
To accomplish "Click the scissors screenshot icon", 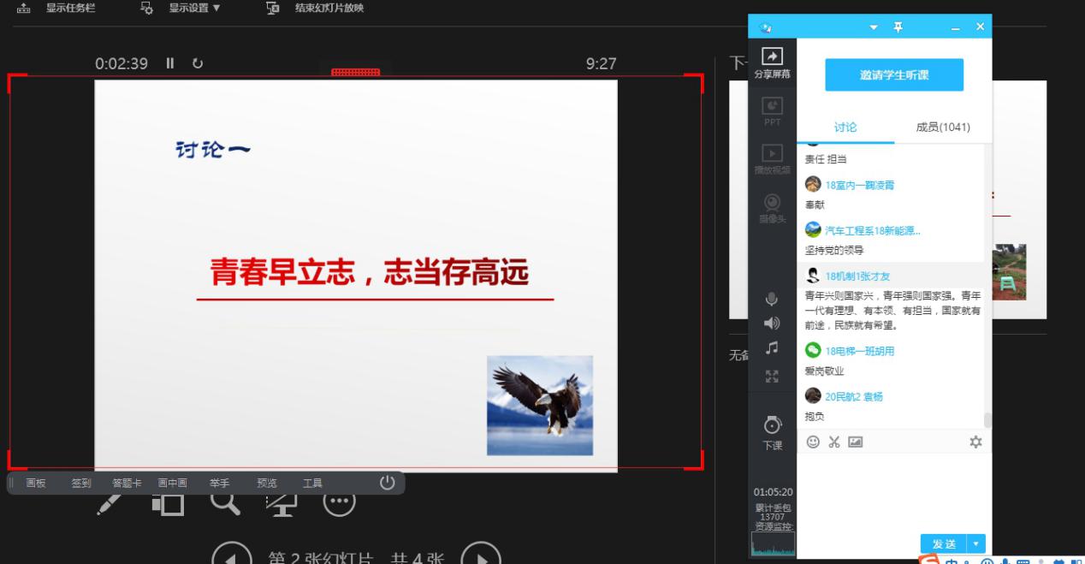I will [x=833, y=442].
